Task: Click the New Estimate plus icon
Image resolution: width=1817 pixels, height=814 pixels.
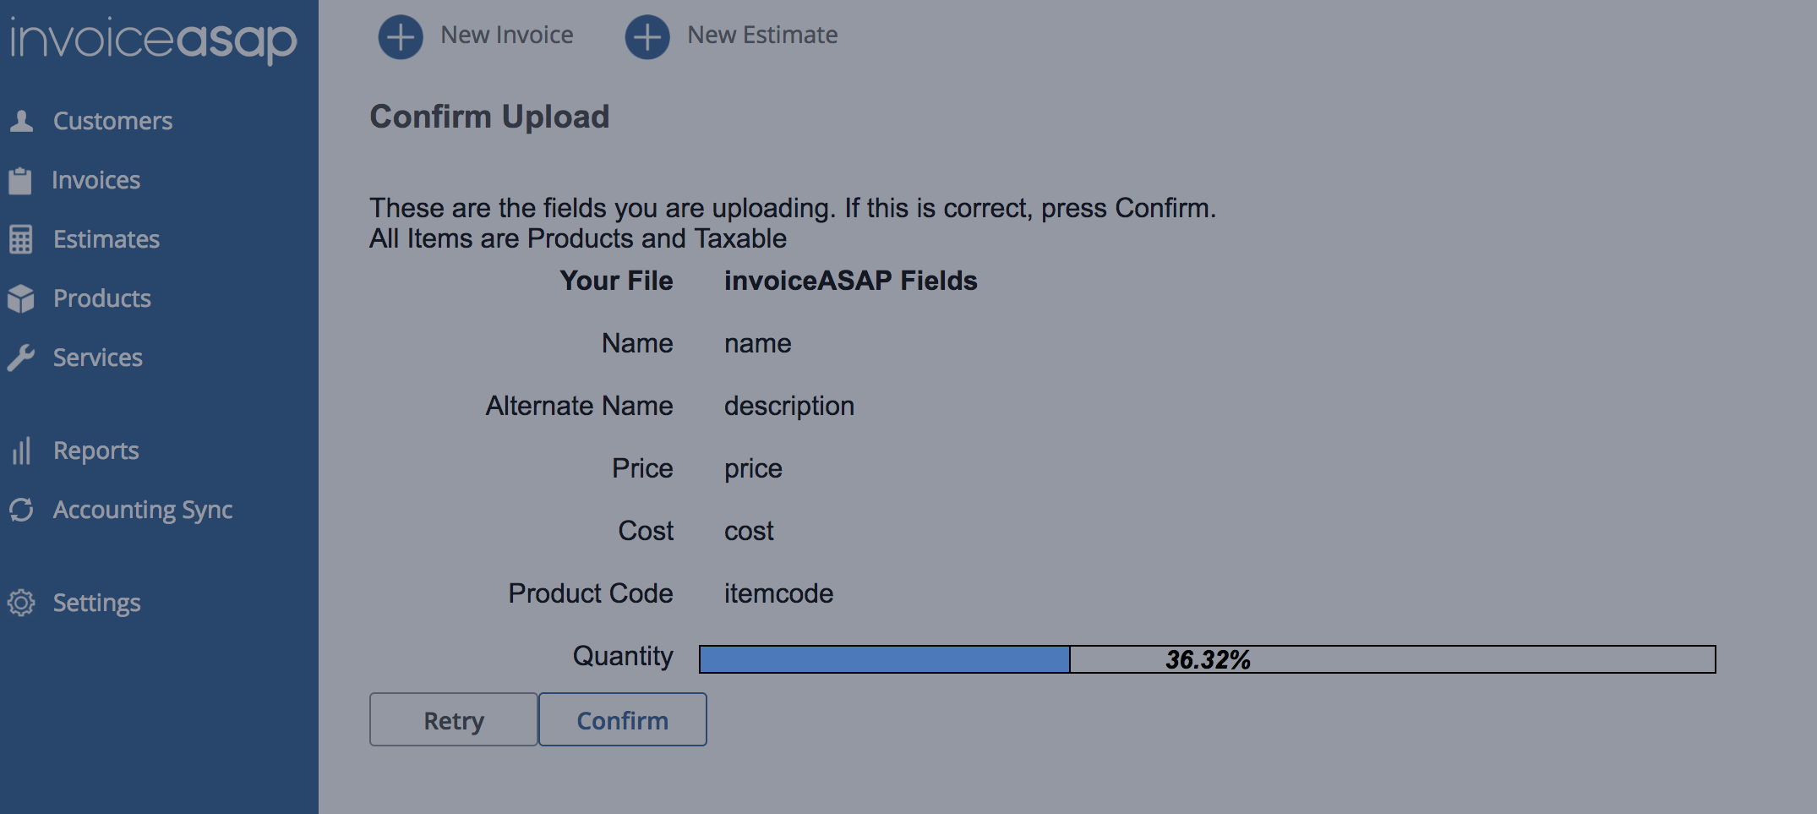Action: click(x=647, y=37)
